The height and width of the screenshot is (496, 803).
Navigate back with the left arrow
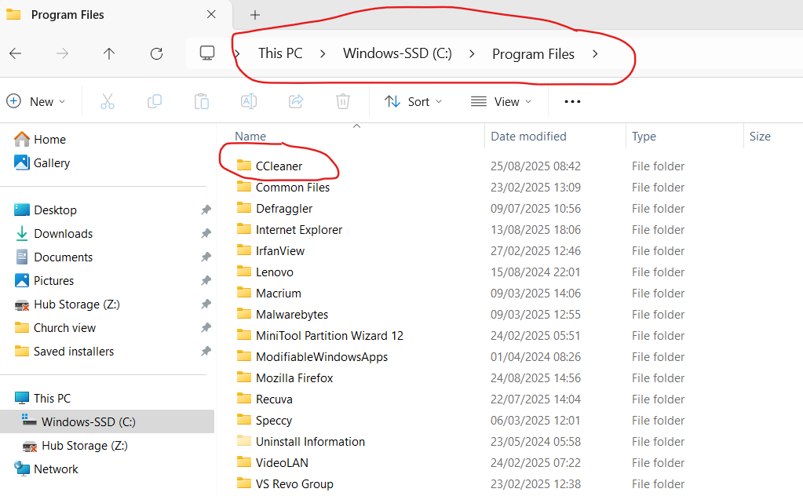16,53
